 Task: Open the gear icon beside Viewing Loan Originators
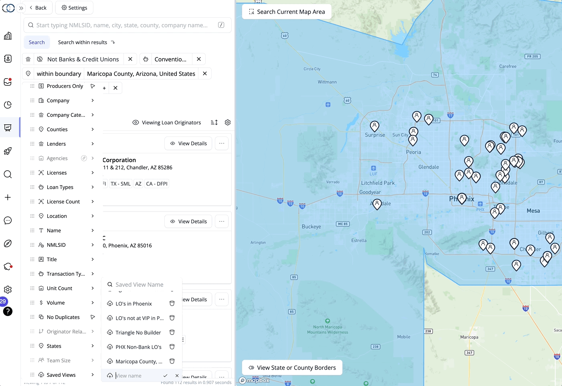click(228, 122)
